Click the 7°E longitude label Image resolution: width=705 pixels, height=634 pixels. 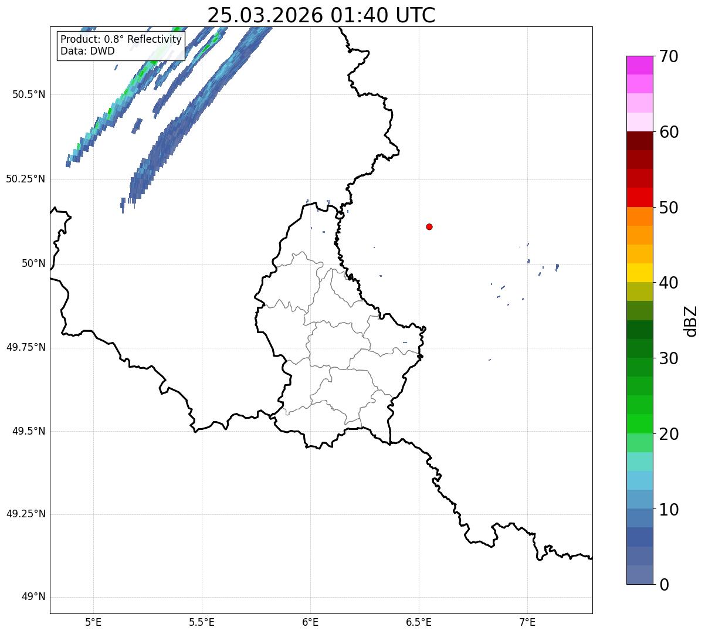(527, 622)
